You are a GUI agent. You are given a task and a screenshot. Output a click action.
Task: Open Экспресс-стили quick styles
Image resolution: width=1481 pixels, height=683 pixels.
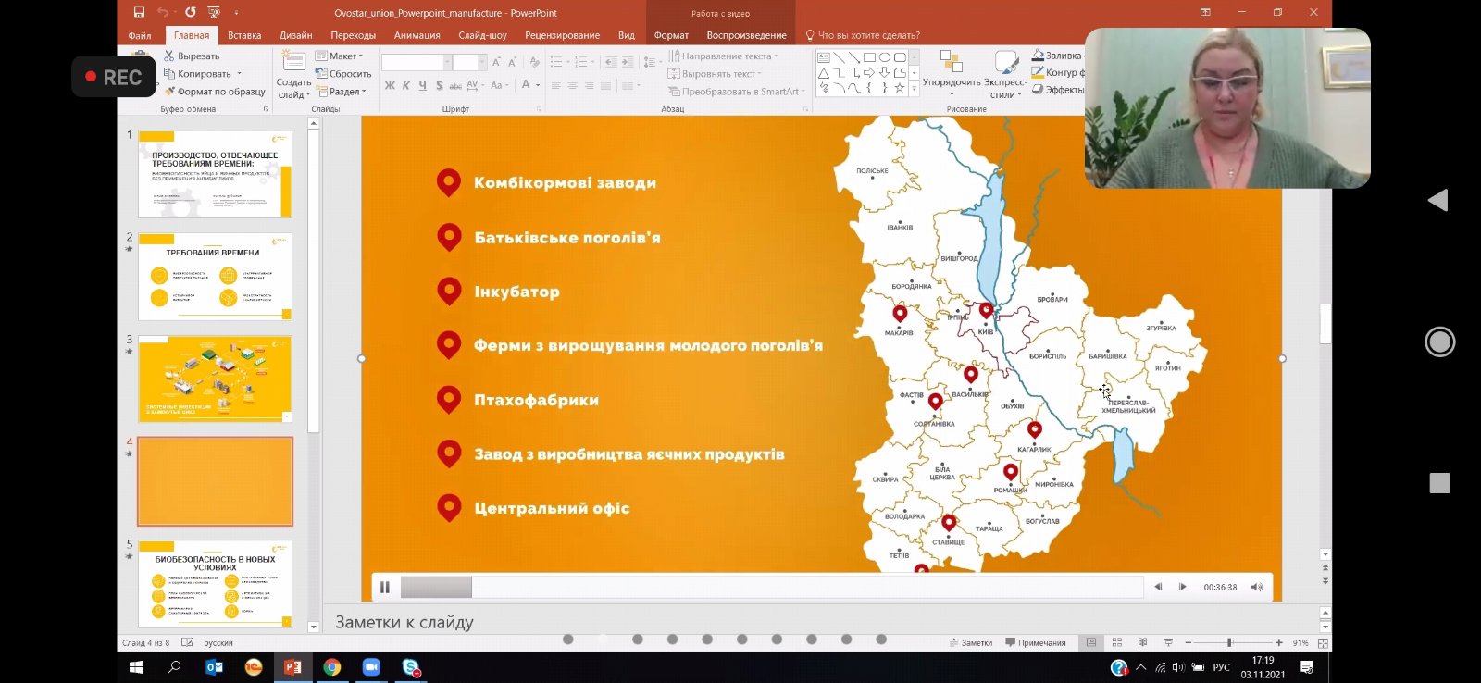pos(1005,74)
